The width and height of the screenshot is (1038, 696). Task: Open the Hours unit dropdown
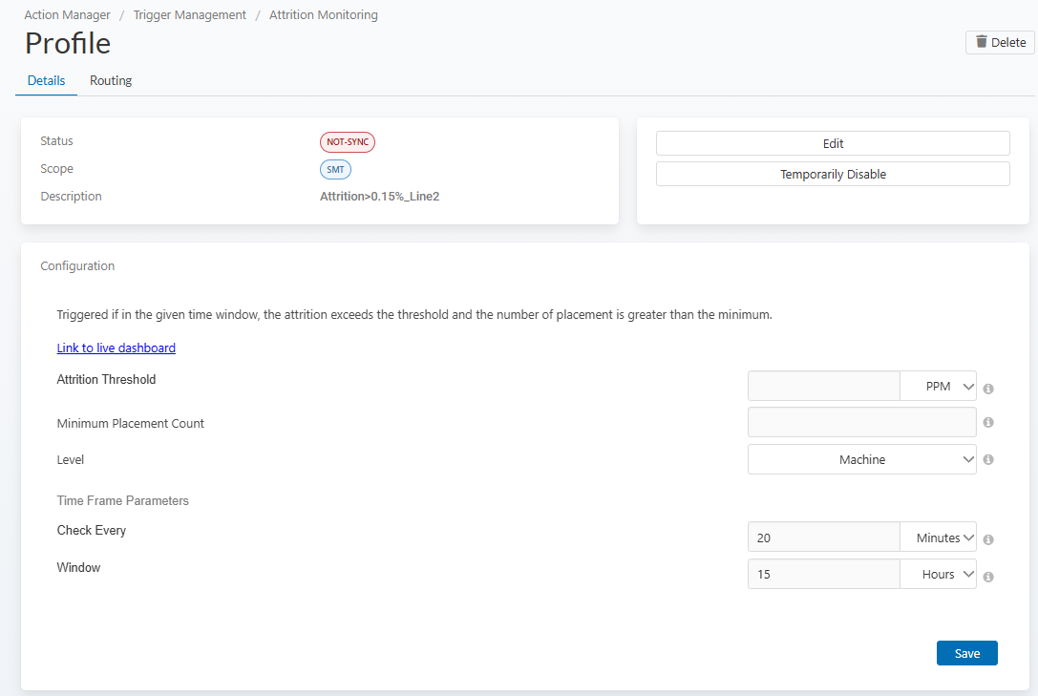click(x=938, y=574)
